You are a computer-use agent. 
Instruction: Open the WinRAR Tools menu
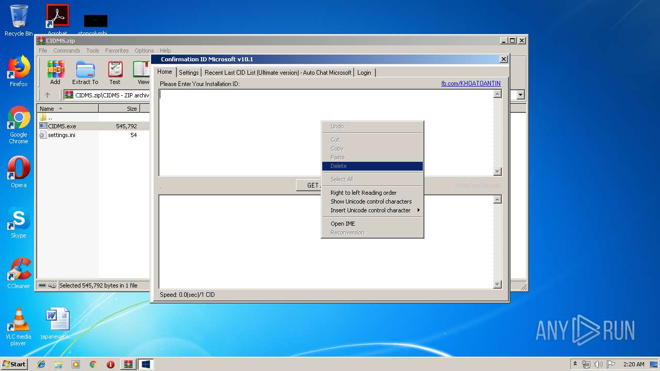point(93,50)
